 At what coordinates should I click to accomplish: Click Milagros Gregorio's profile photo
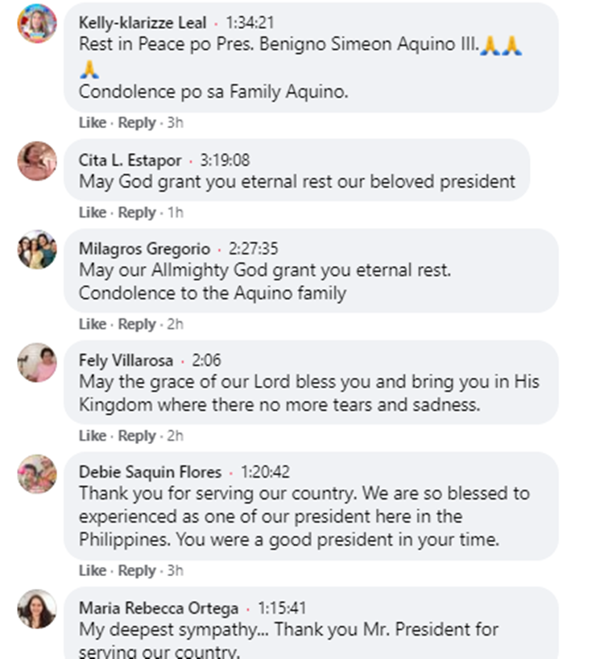(x=37, y=250)
